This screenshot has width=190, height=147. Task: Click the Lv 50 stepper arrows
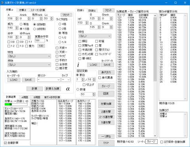pyautogui.click(x=52, y=19)
